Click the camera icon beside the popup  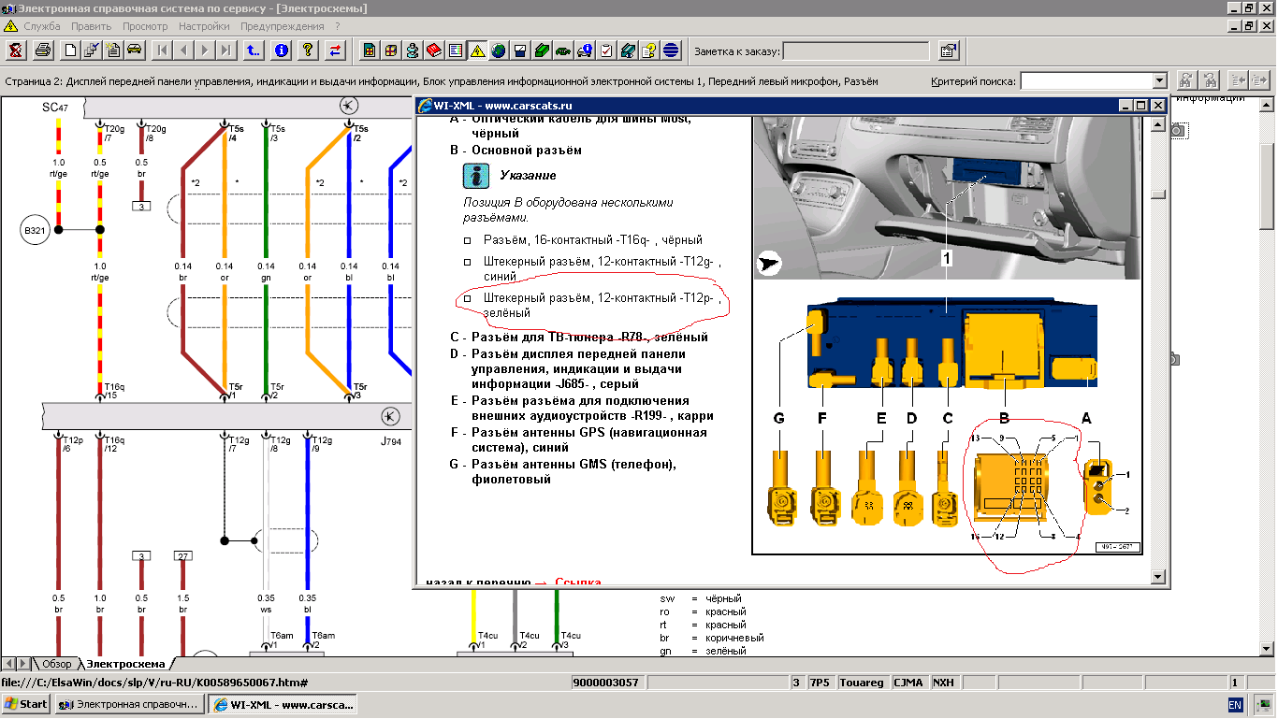pyautogui.click(x=1178, y=131)
